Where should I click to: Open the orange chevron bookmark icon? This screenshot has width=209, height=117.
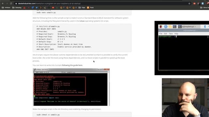coord(41,7)
